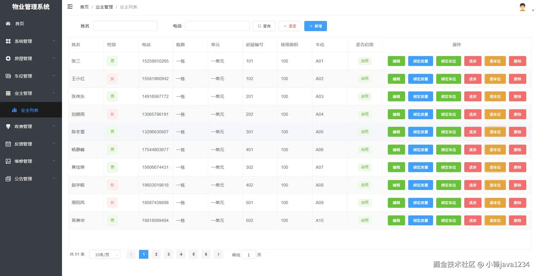537x276 pixels.
Task: Click 绑定房屋 for owner 赵宇航
Action: (421, 185)
